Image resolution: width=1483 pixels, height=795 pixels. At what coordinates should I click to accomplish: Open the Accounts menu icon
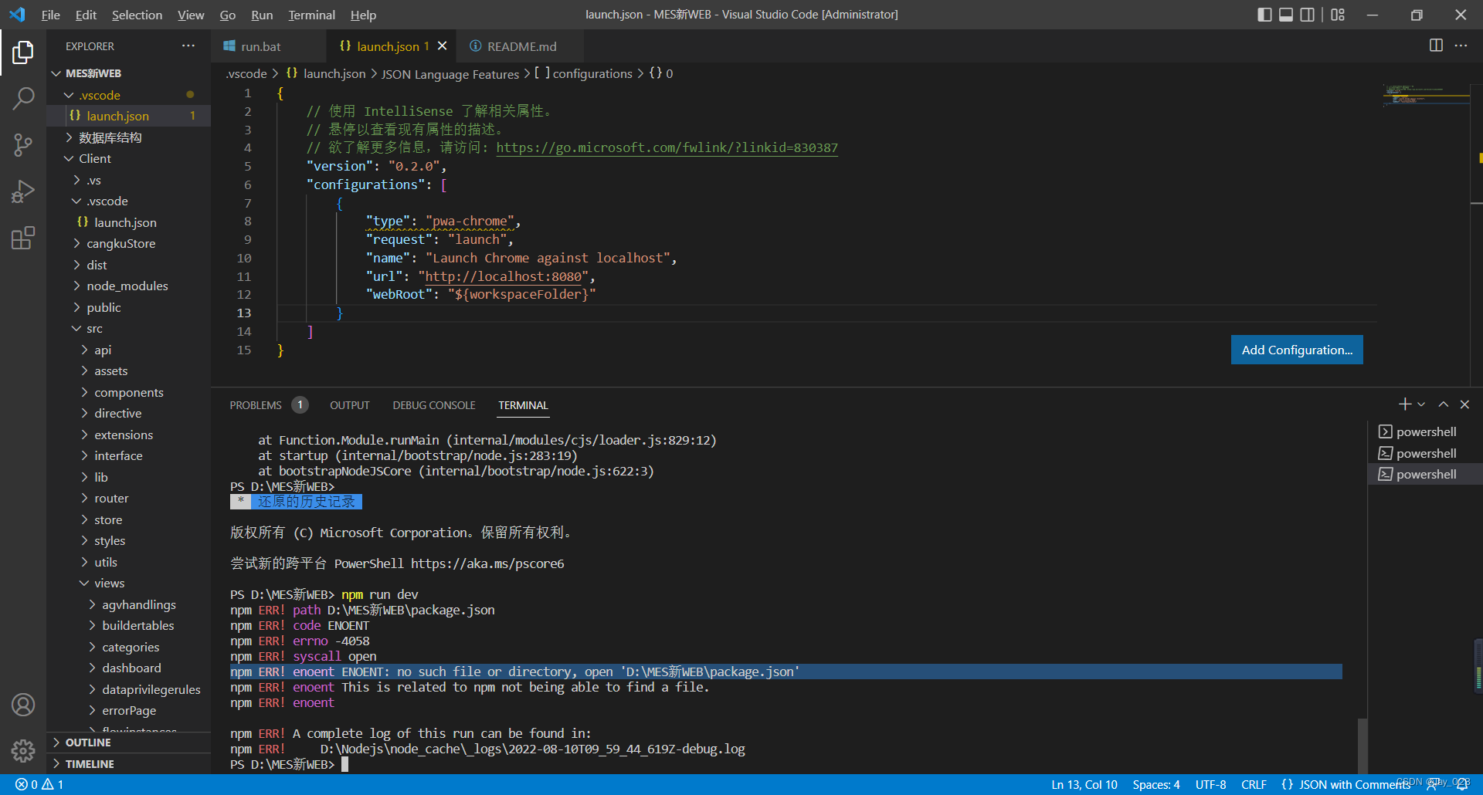pyautogui.click(x=23, y=705)
